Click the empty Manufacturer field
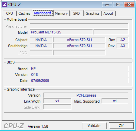Image resolution: width=136 pixels, height=131 pixels. (x=79, y=26)
